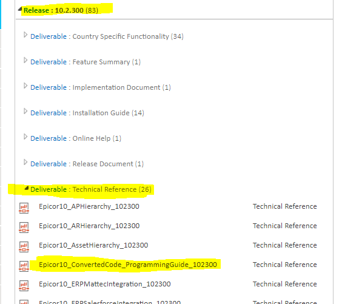The height and width of the screenshot is (304, 342).
Task: Click 'Technical Reference' cell in ERPMattecIntegration row
Action: [285, 284]
